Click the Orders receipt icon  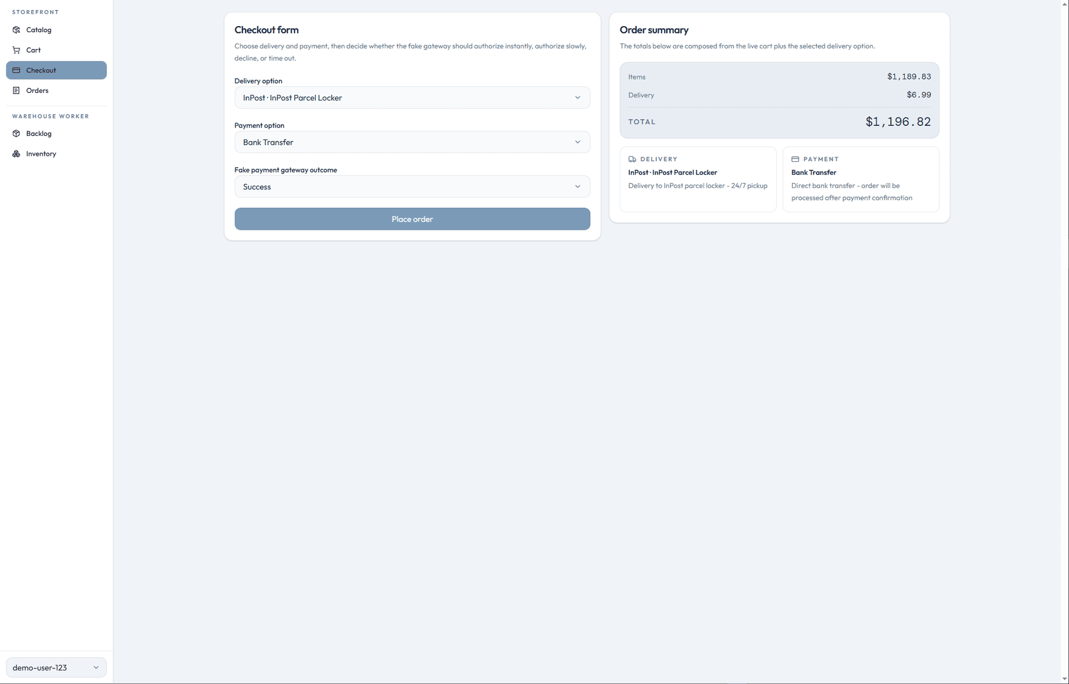tap(16, 90)
